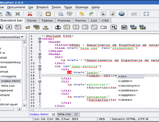Image resolution: width=159 pixels, height=122 pixels.
Task: Switch to the Fonts tab
Action: click(32, 20)
